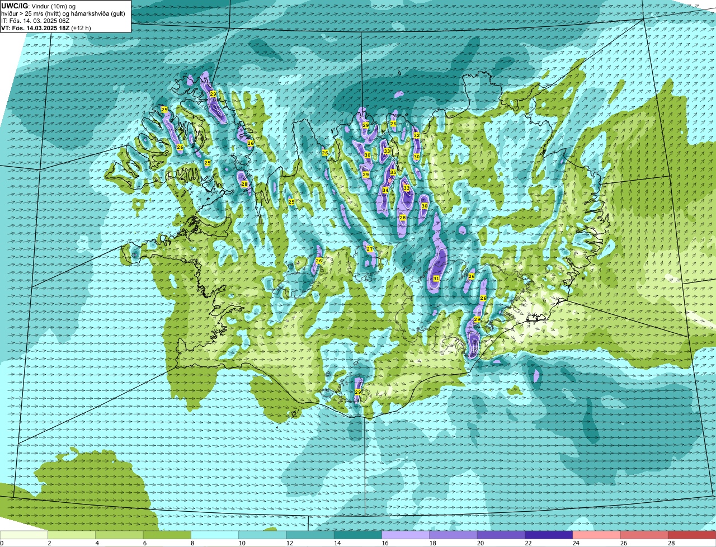The height and width of the screenshot is (547, 716).
Task: Click the title line 'UWC/IG: Vindur (10m) og'
Action: click(38, 6)
